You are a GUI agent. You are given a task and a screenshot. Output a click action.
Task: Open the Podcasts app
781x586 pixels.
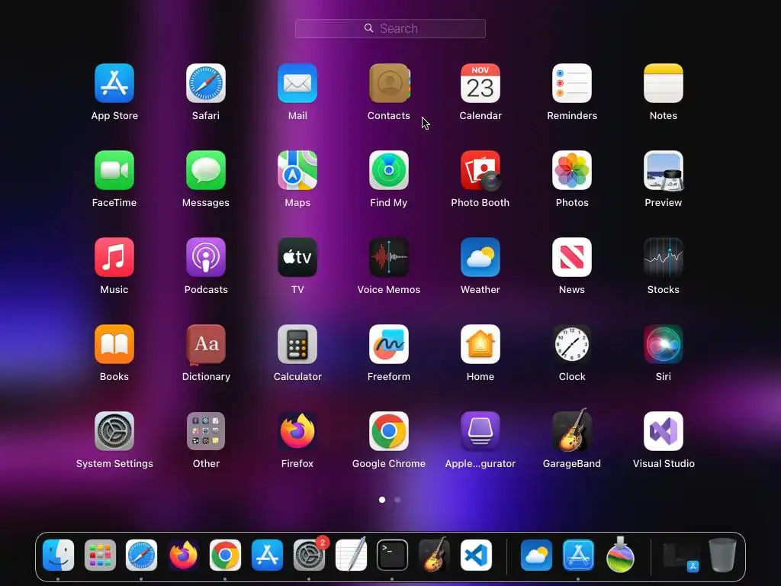coord(206,257)
